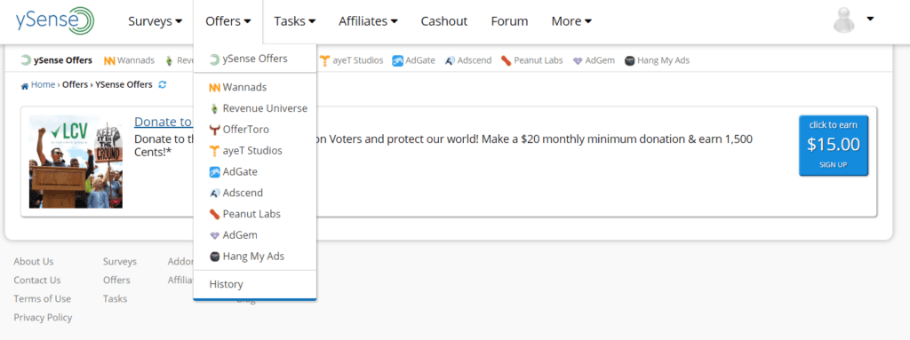The image size is (910, 340).
Task: Switch to ayeT Studios tab label
Action: pos(357,60)
